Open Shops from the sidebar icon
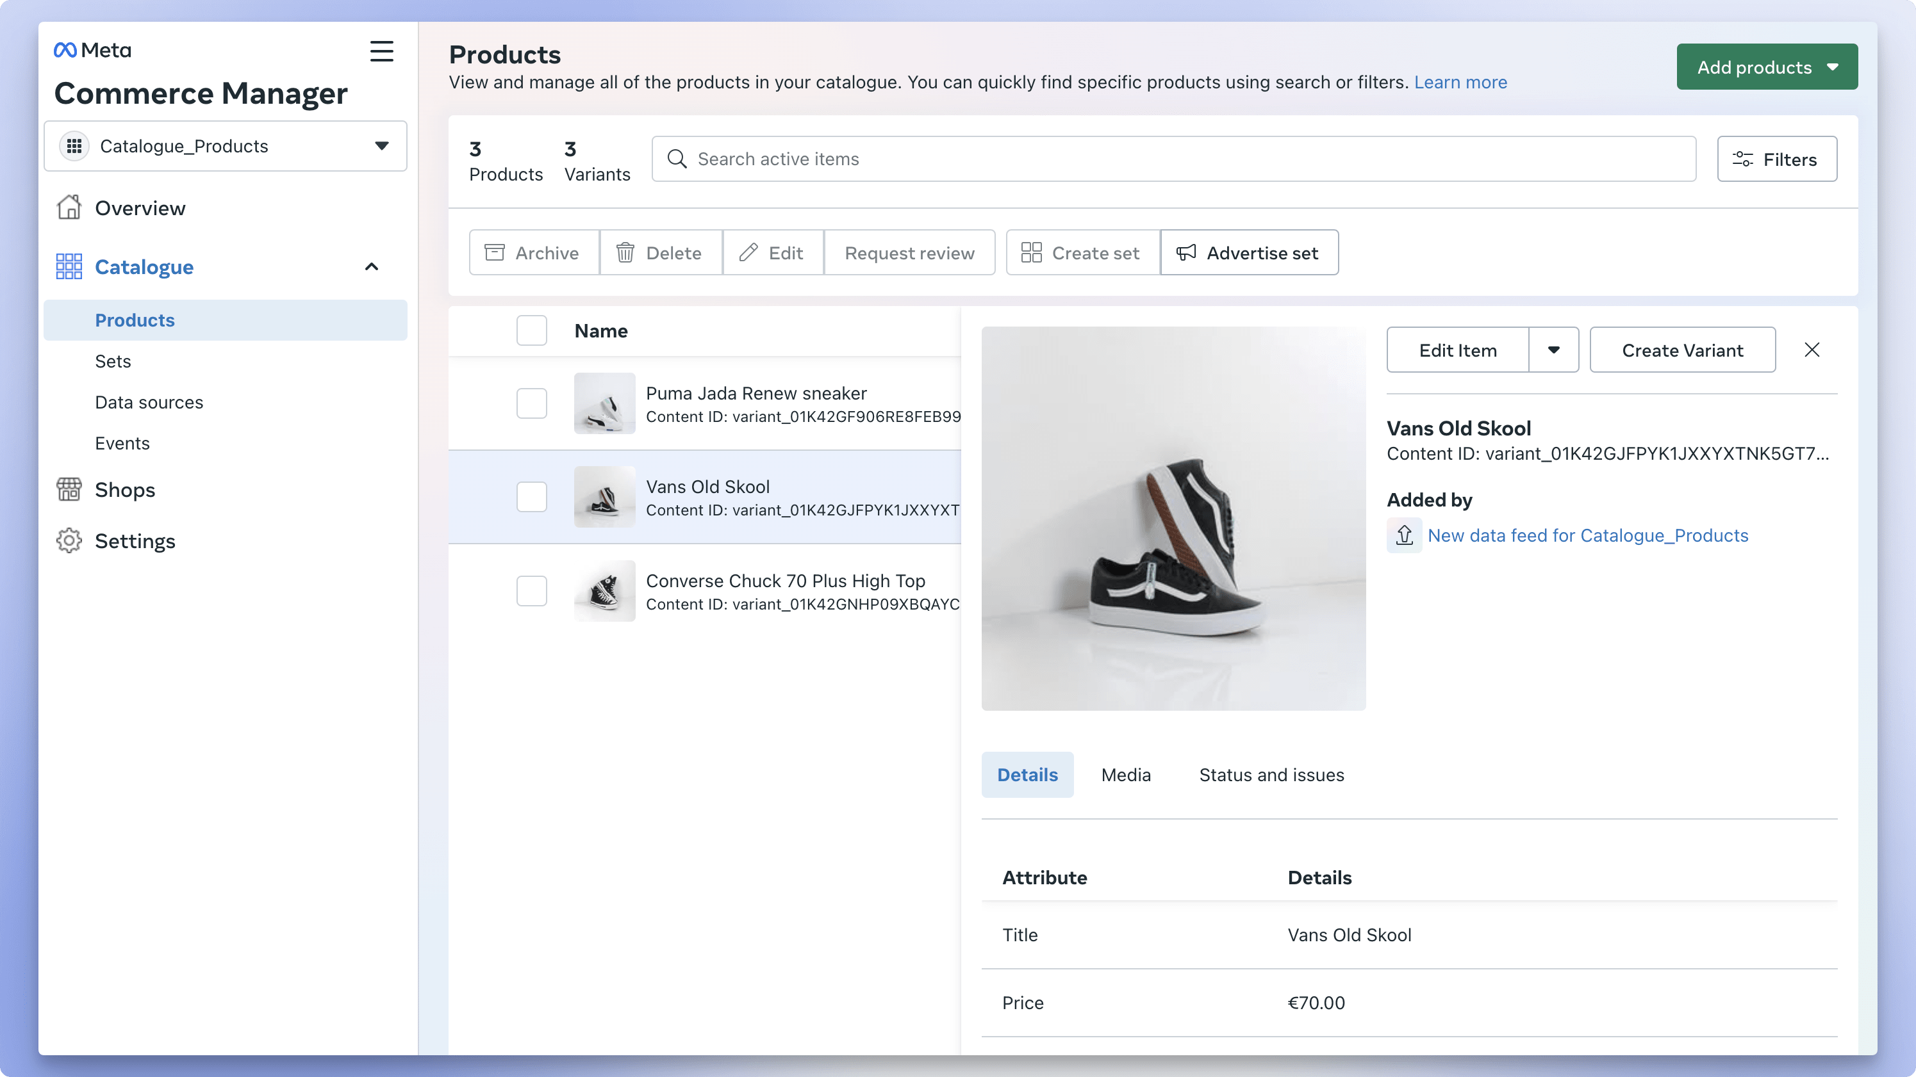 pos(70,489)
